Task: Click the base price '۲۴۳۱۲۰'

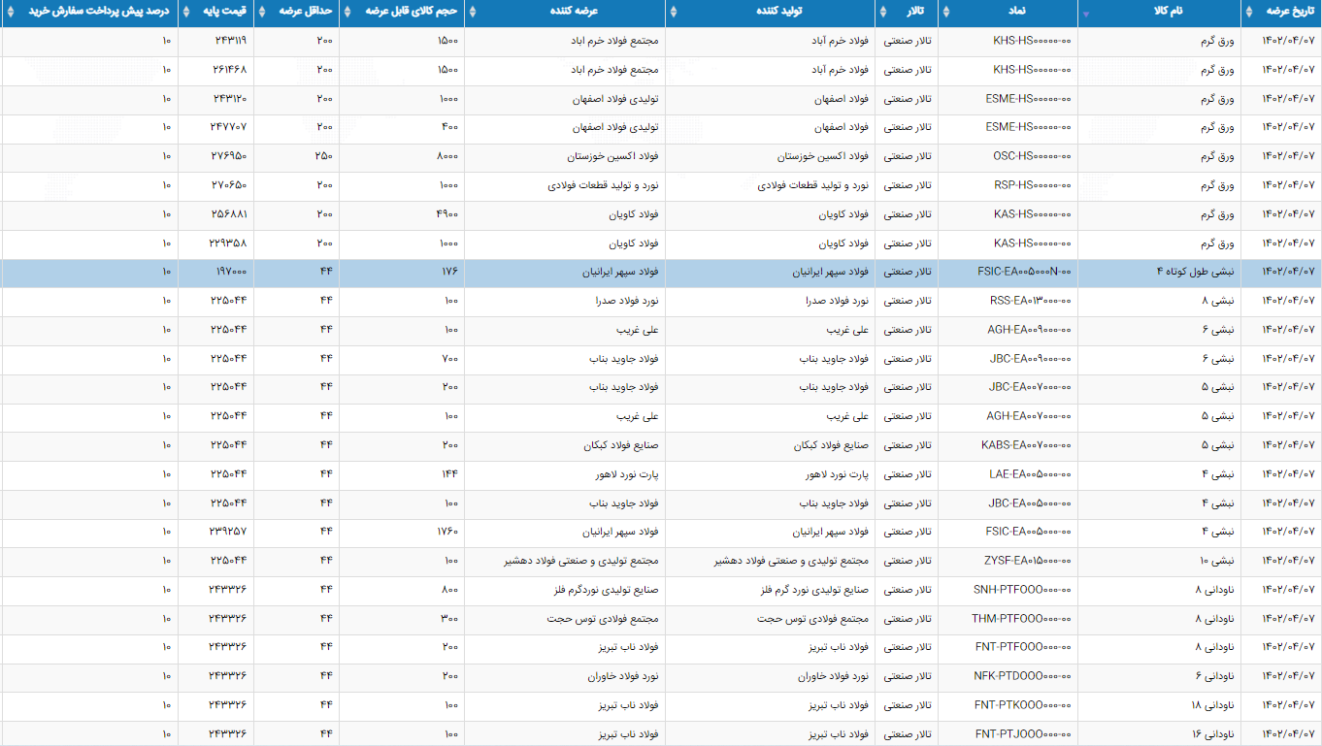Action: 228,99
